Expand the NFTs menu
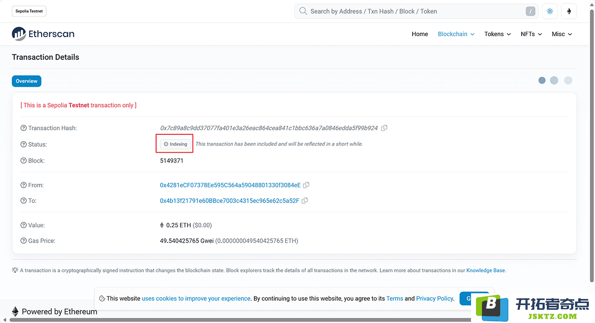Viewport: 595px width, 323px height. [531, 34]
